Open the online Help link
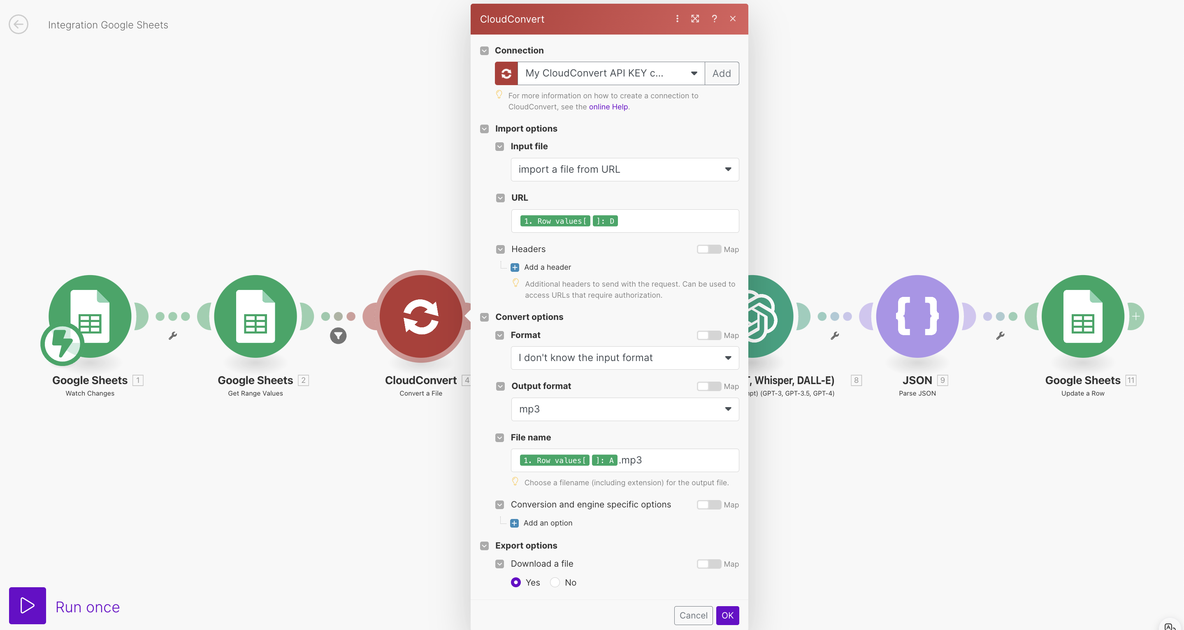Image resolution: width=1184 pixels, height=630 pixels. 608,107
